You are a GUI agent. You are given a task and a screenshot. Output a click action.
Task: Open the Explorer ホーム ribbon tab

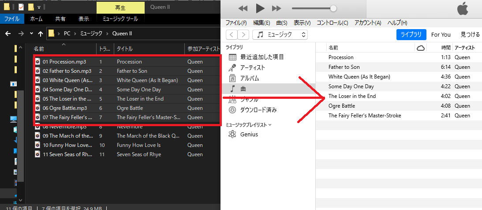pyautogui.click(x=37, y=19)
